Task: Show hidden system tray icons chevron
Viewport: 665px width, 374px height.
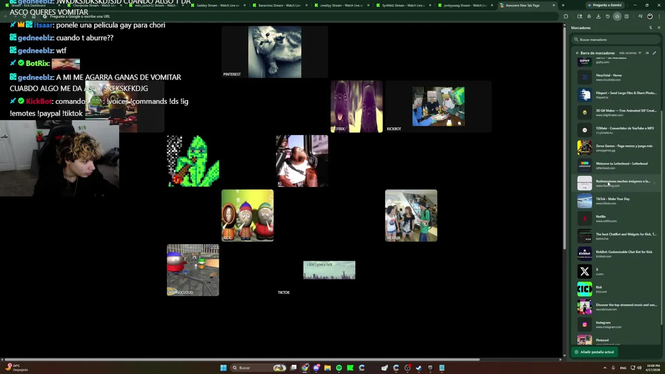Action: point(604,368)
